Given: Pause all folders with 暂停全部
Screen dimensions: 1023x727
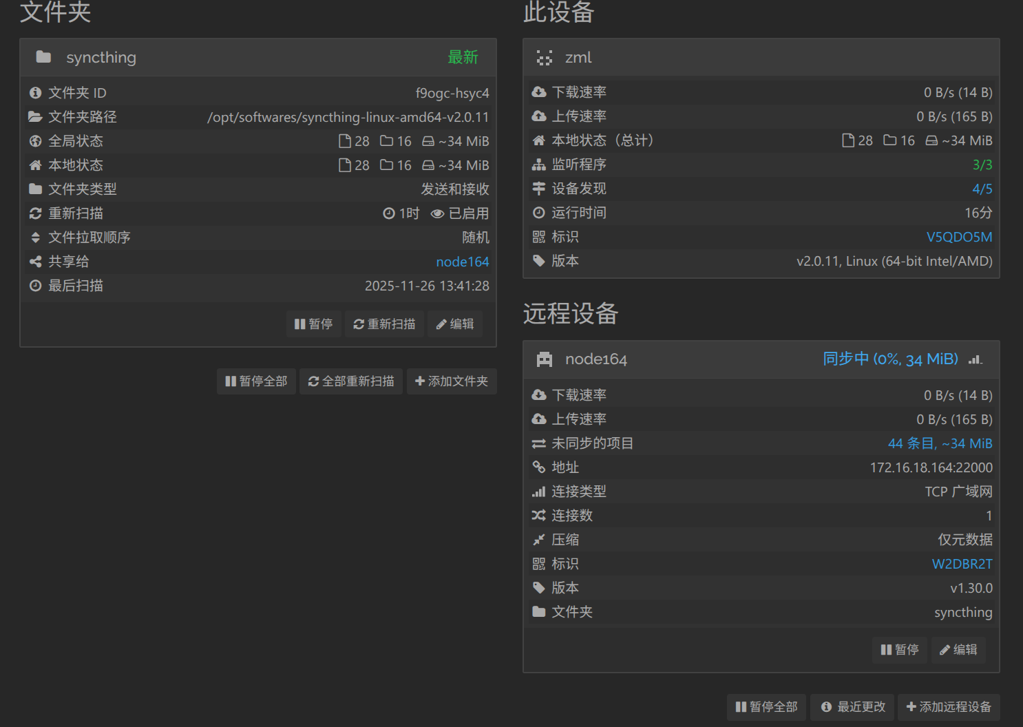Looking at the screenshot, I should click(x=256, y=381).
